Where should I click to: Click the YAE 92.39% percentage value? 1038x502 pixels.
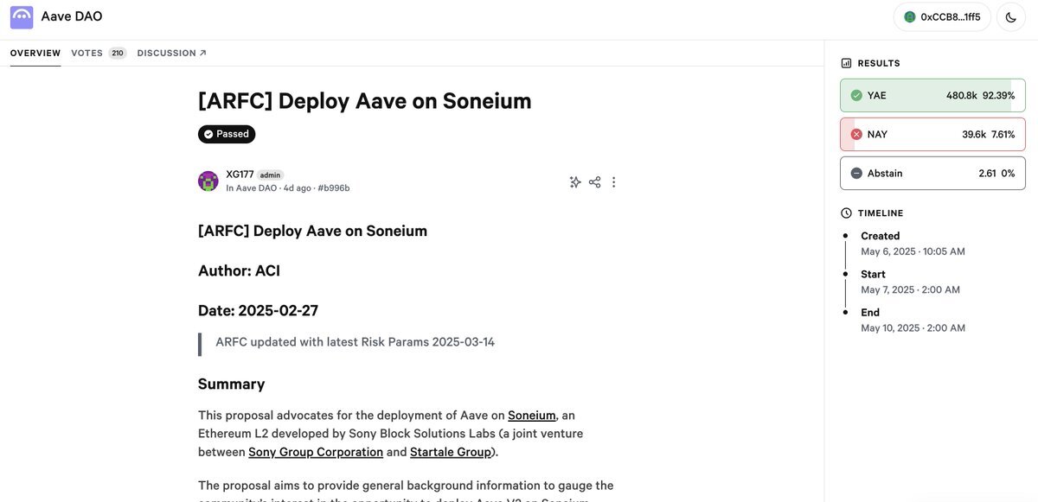click(x=999, y=96)
